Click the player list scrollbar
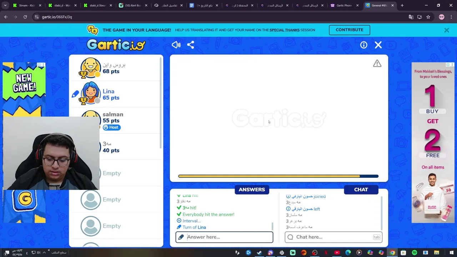Viewport: 457px width, 257px height. click(161, 104)
